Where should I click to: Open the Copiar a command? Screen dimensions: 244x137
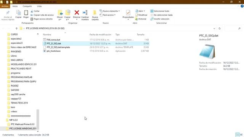pyautogui.click(x=67, y=15)
